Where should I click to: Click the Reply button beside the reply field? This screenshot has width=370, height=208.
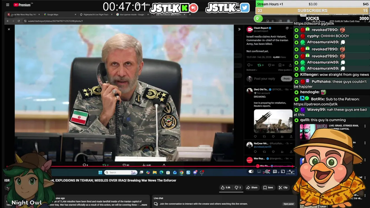click(x=286, y=79)
